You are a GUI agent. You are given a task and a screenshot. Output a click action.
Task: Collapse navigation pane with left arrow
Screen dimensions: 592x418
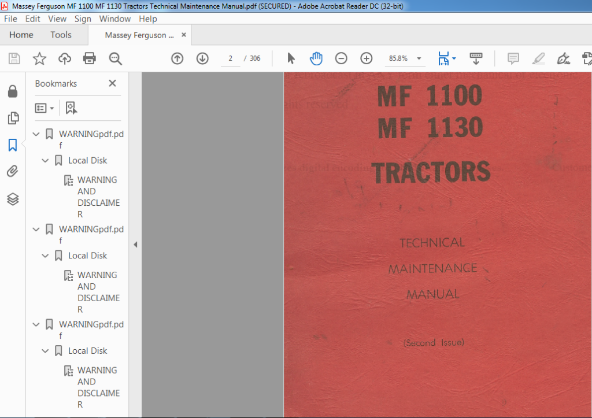pos(135,245)
